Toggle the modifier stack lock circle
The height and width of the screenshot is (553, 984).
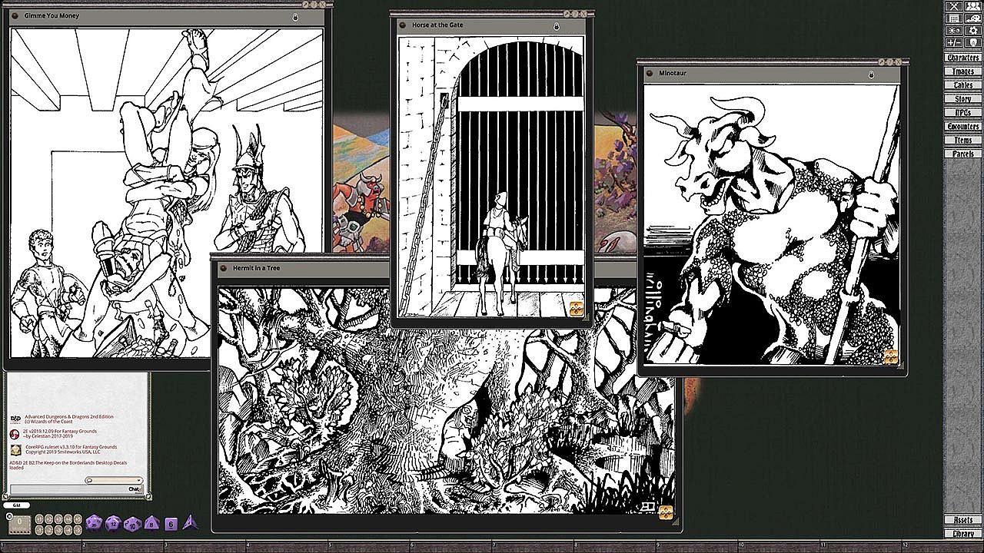[x=9, y=517]
